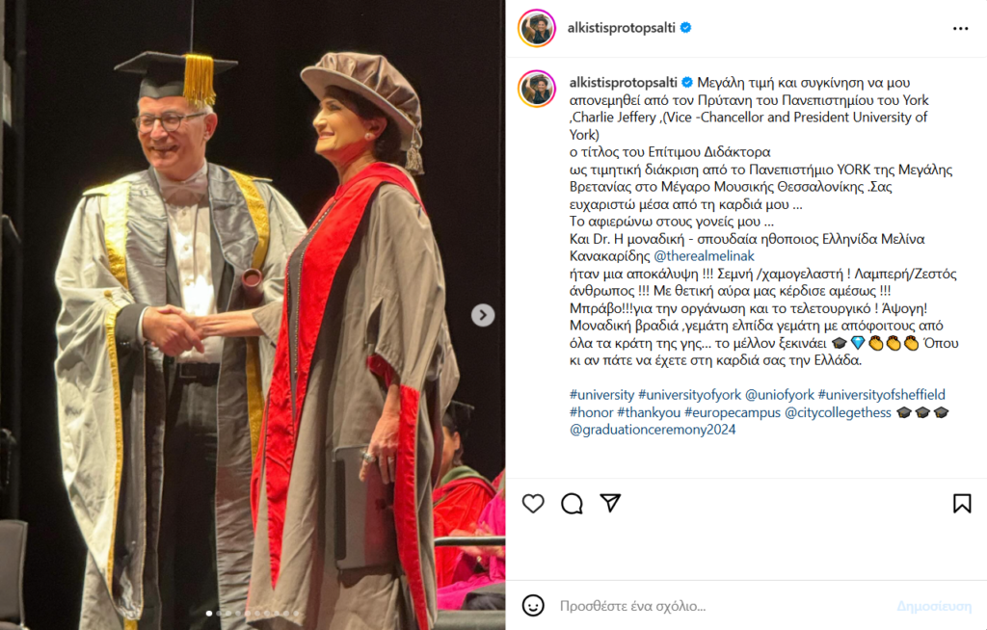Click the caption profile avatar

(537, 89)
